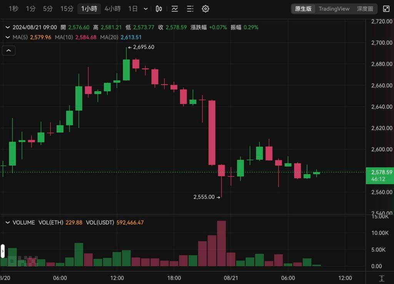Collapse the VOLUME indicator legend

[x=7, y=222]
